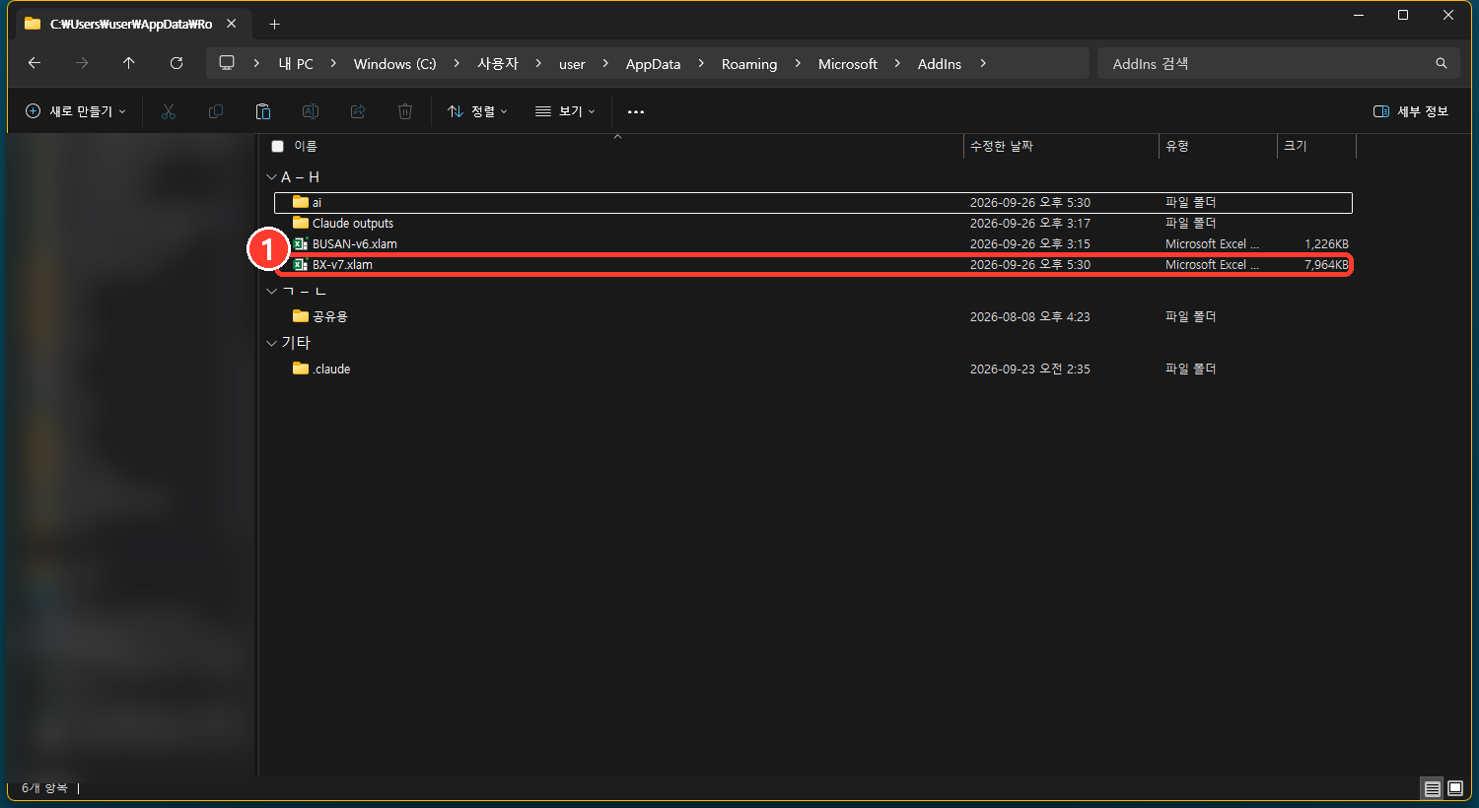Open the See more ellipsis menu

(x=636, y=111)
